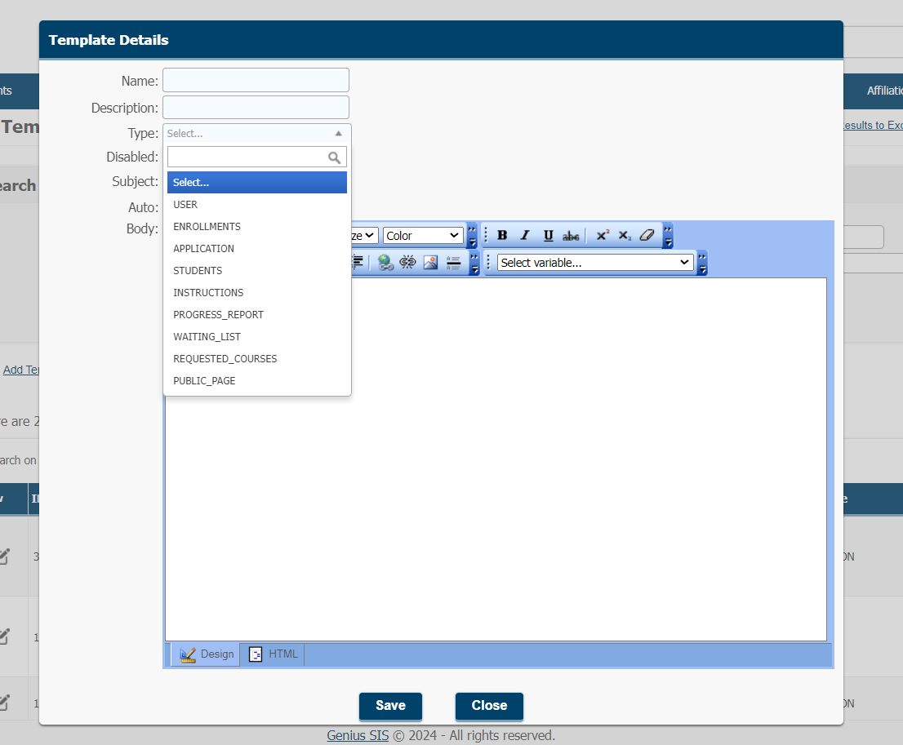Viewport: 903px width, 745px height.
Task: Select REQUESTED_COURSES type option
Action: click(x=257, y=359)
